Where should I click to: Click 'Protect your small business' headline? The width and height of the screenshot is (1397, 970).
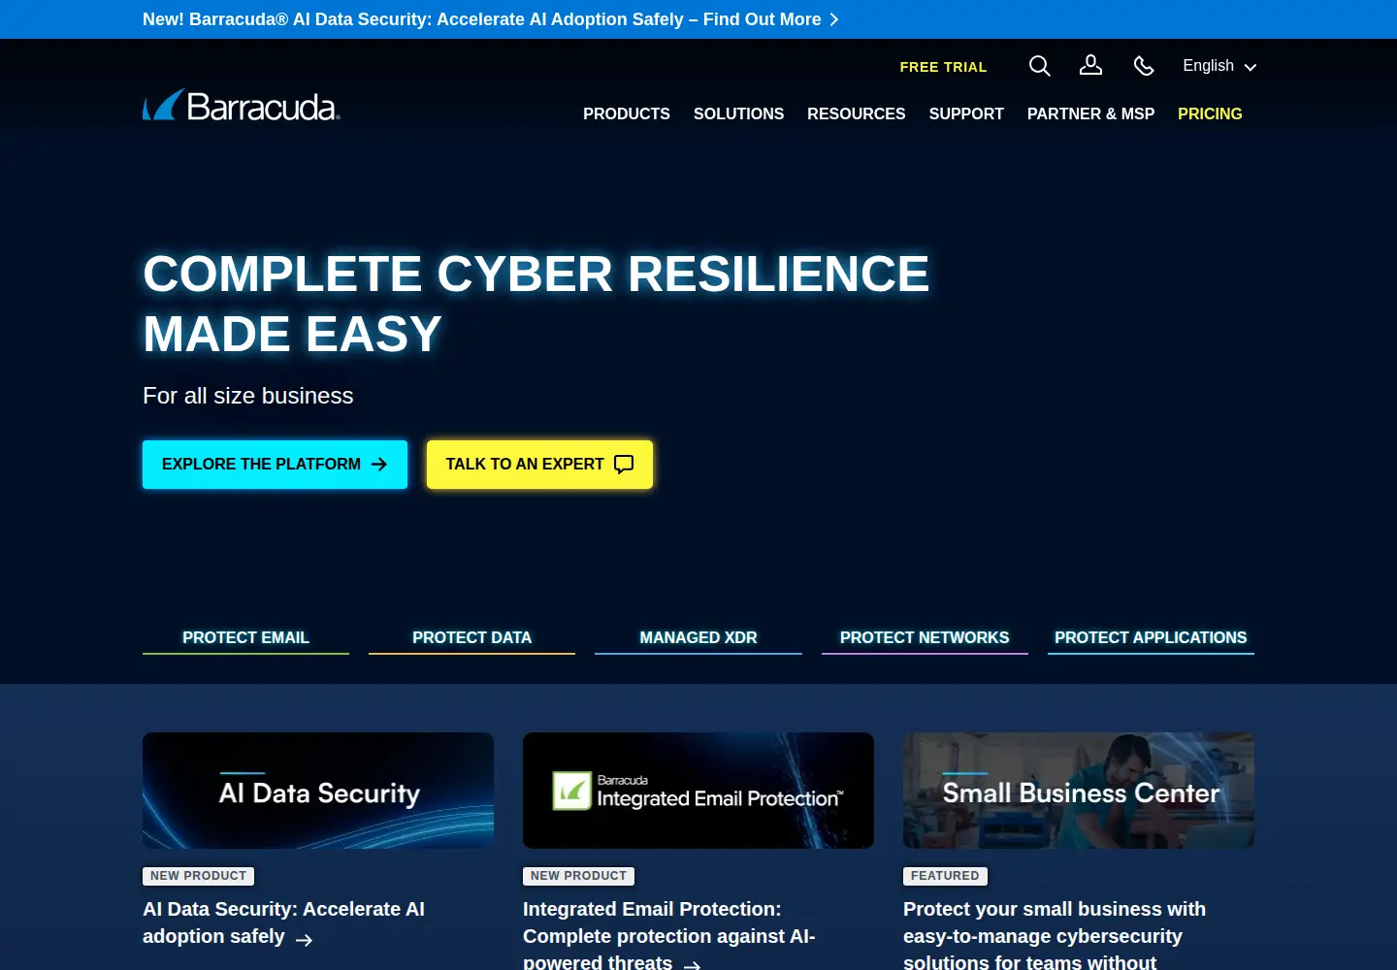(1055, 935)
